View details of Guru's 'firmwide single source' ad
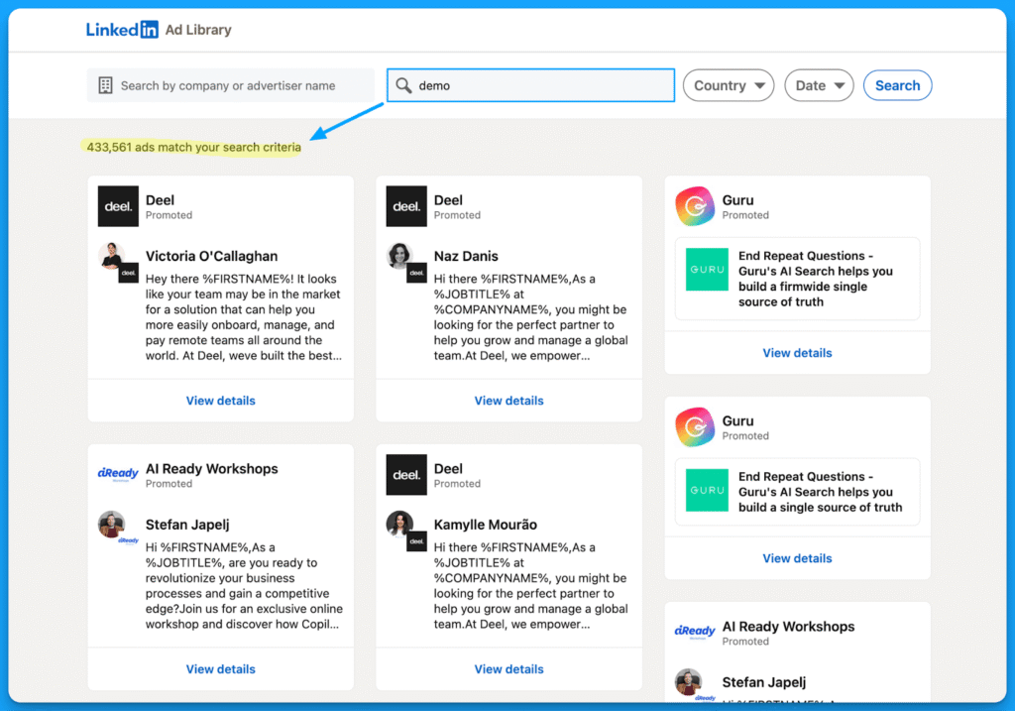 click(x=798, y=353)
